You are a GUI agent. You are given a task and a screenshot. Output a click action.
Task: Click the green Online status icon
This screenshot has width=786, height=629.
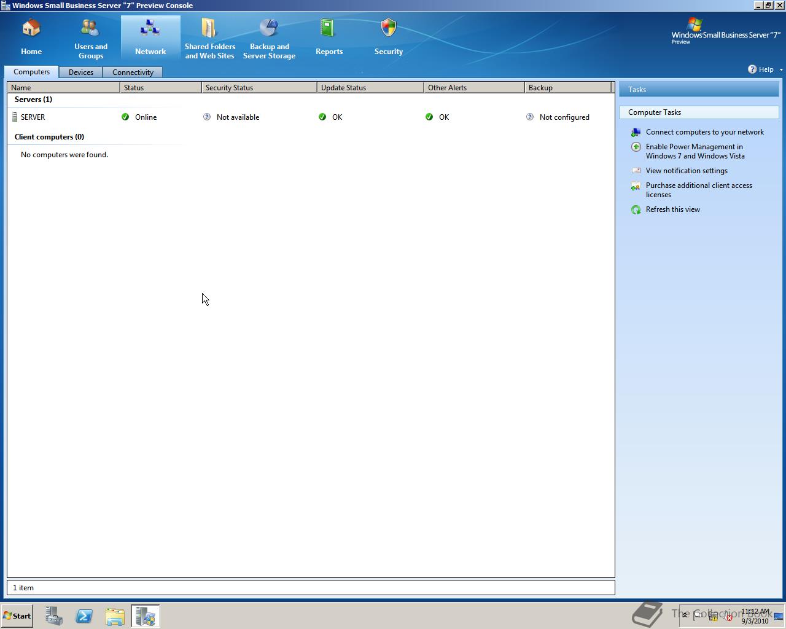click(125, 117)
